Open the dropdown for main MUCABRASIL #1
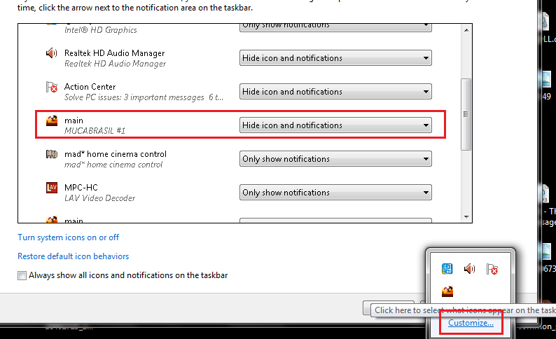The image size is (556, 339). click(335, 125)
